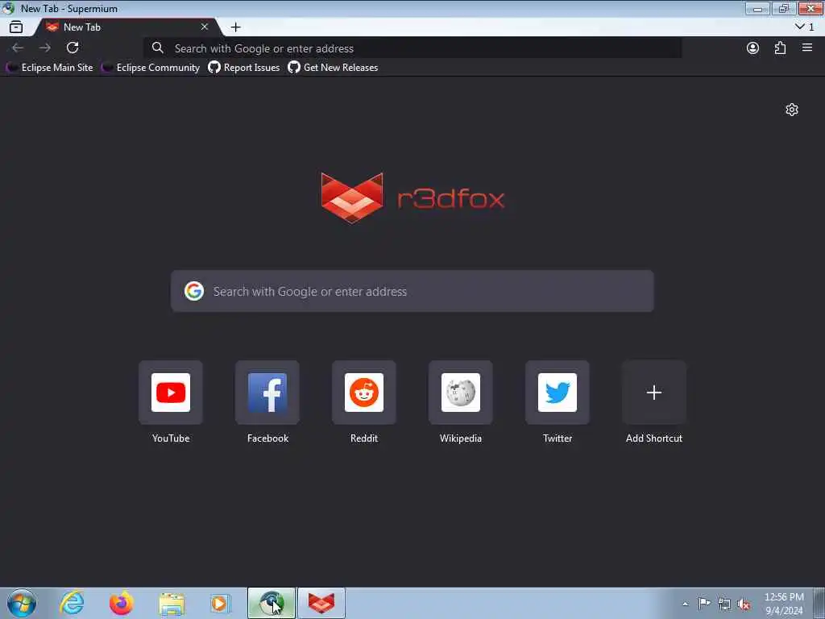This screenshot has height=619, width=825.
Task: Go forward with the forward arrow
Action: (x=45, y=48)
